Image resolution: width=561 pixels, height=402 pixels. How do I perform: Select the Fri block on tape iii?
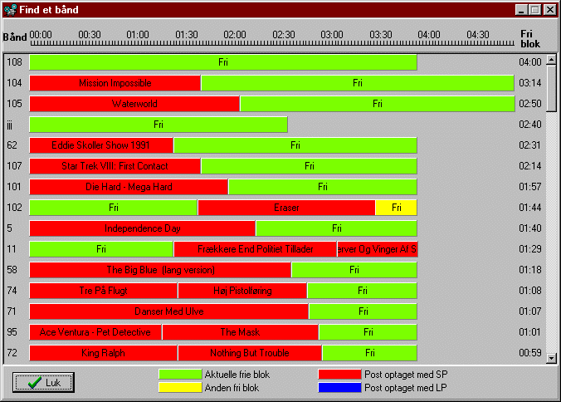(x=159, y=125)
